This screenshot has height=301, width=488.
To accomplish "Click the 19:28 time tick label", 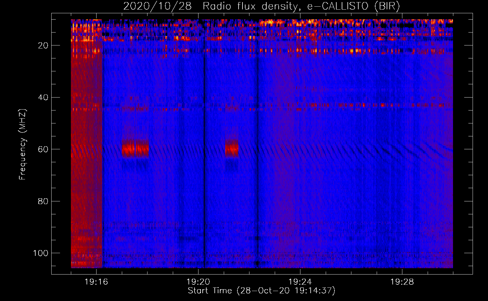I will tap(402, 282).
